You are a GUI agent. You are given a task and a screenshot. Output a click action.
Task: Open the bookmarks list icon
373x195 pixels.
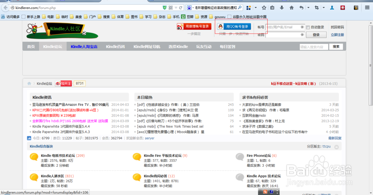click(x=272, y=7)
